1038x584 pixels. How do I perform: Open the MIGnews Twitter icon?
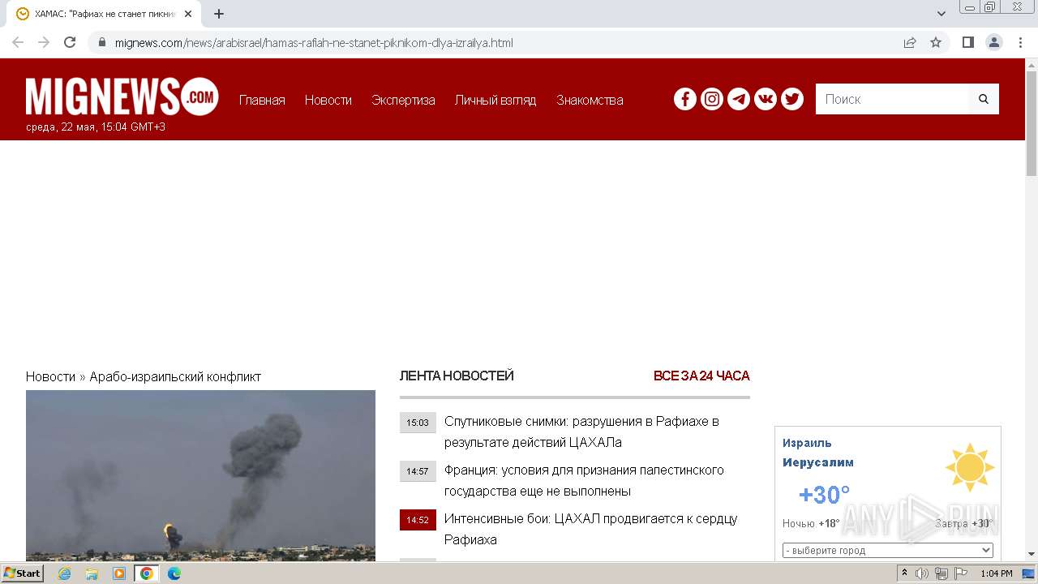[x=792, y=99]
